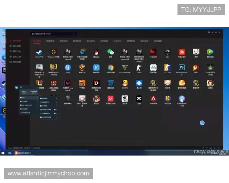Click the Epic Games launcher icon

click(x=168, y=52)
